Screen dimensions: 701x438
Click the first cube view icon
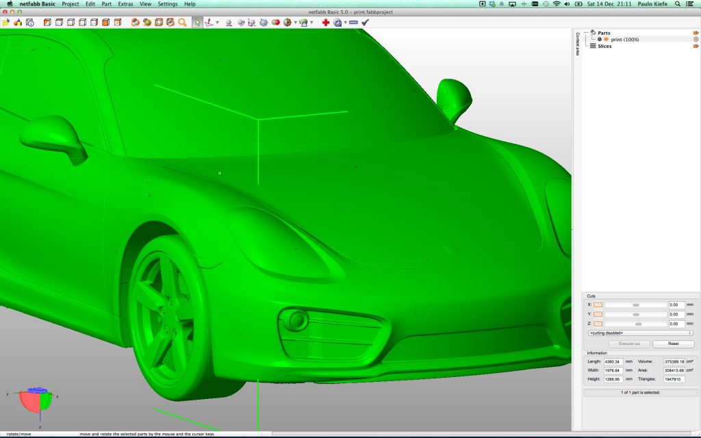click(48, 23)
